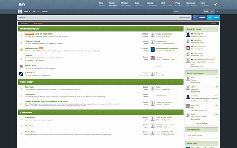Click the Password protected forum folder icon
The height and width of the screenshot is (148, 237).
[x=21, y=42]
